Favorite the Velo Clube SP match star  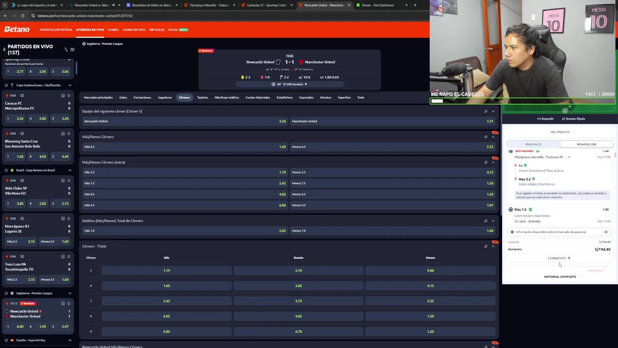pyautogui.click(x=69, y=180)
